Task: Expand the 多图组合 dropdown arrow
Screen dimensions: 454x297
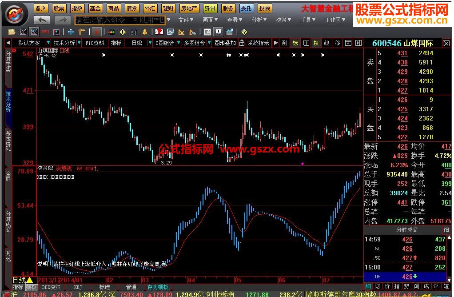Action: coord(209,43)
